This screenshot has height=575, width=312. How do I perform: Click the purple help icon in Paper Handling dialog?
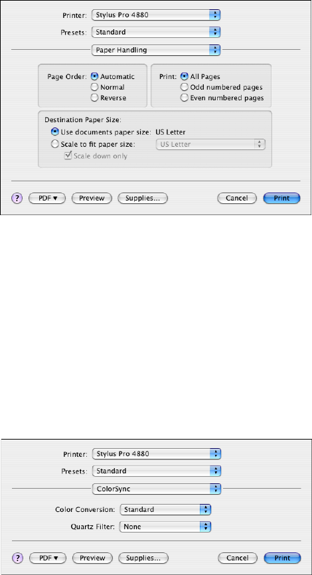17,198
